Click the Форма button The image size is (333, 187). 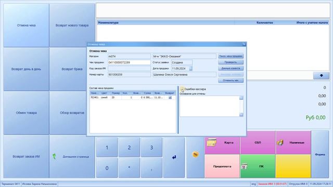320,154
